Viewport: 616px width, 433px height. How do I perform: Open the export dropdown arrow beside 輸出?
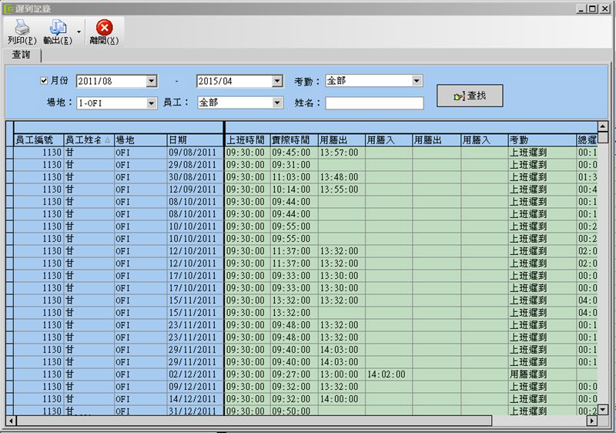click(79, 32)
